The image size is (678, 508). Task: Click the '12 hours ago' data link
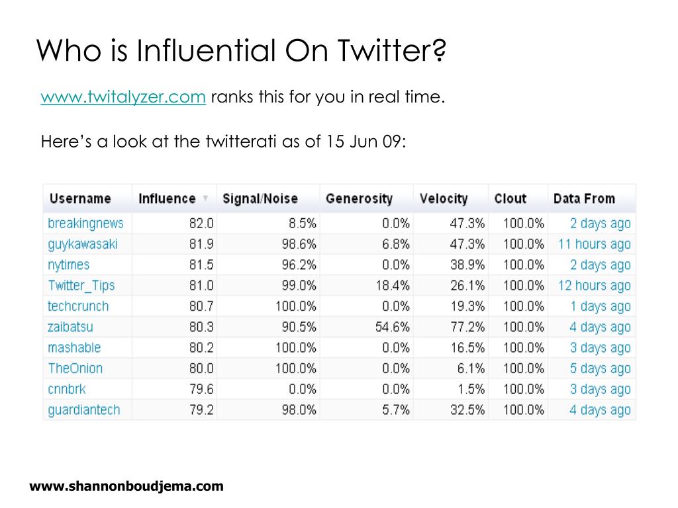pyautogui.click(x=595, y=286)
